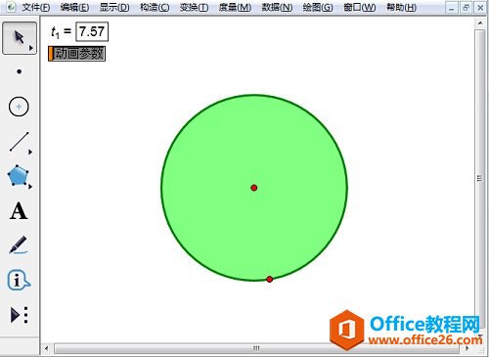Viewport: 489px width, 357px height.
Task: Open the 窗口(W) menu
Action: pos(360,7)
